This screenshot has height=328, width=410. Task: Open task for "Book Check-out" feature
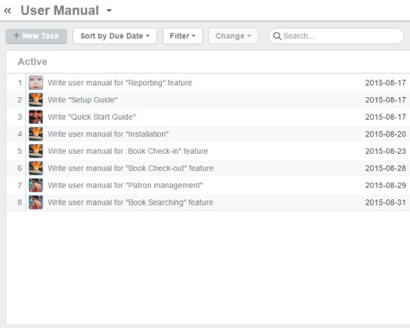131,168
